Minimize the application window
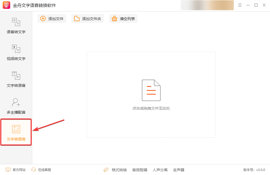The height and width of the screenshot is (175, 270). 248,5
